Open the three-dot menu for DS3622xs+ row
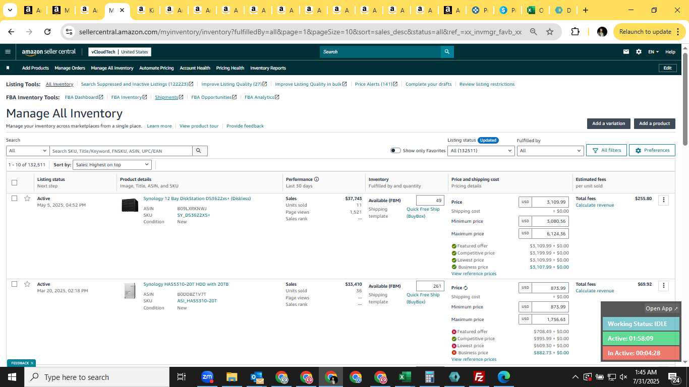 point(664,200)
